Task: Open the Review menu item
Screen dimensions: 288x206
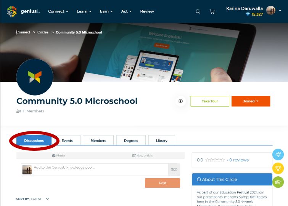Action: point(147,11)
